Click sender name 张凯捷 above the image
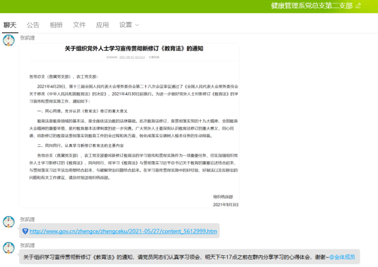The image size is (378, 267). [27, 38]
